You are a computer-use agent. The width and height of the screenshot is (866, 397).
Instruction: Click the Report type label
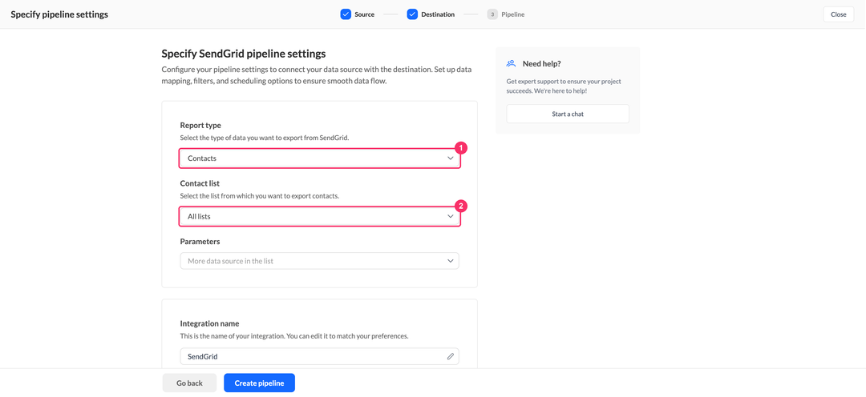point(200,125)
